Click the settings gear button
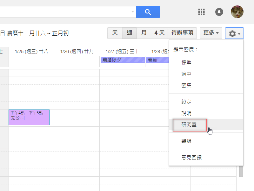The width and height of the screenshot is (254, 191). tap(234, 33)
